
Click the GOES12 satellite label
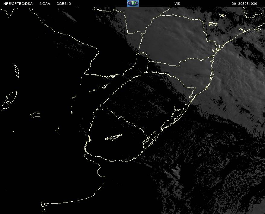tap(64, 3)
